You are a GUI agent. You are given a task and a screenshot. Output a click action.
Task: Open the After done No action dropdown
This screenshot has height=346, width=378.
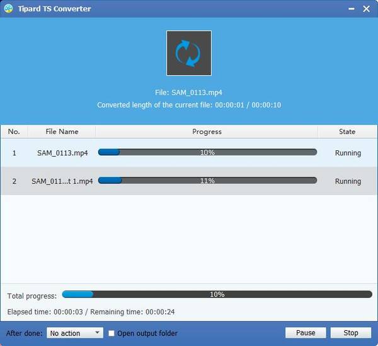click(x=75, y=333)
